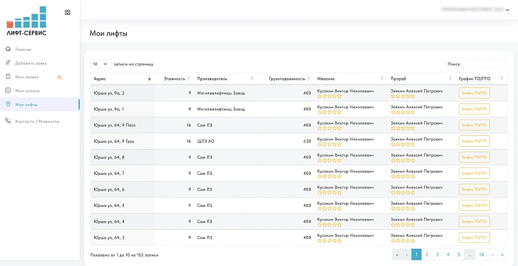Image resolution: width=518 pixels, height=266 pixels.
Task: Click the double-arrow last page button
Action: [x=502, y=254]
